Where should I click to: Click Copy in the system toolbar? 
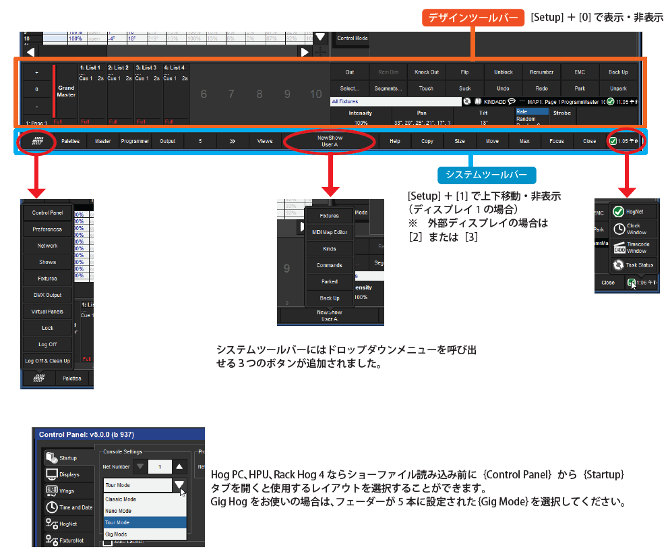(x=427, y=141)
